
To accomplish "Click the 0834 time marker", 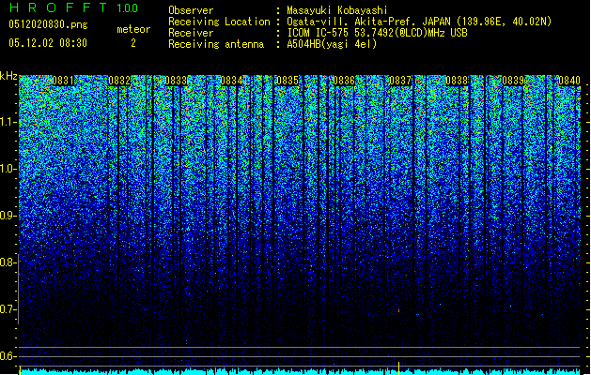I will [x=231, y=81].
